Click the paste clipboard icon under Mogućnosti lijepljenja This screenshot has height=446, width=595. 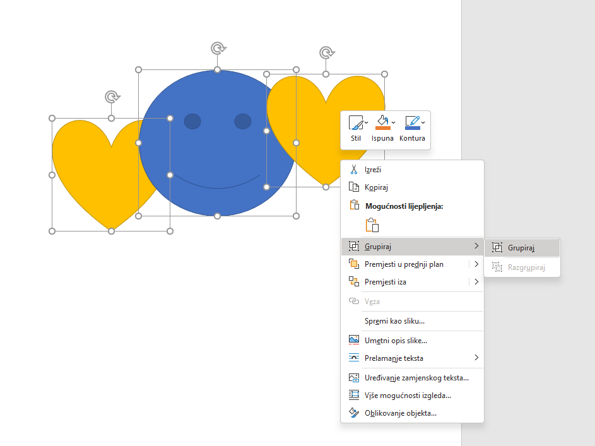(x=372, y=225)
